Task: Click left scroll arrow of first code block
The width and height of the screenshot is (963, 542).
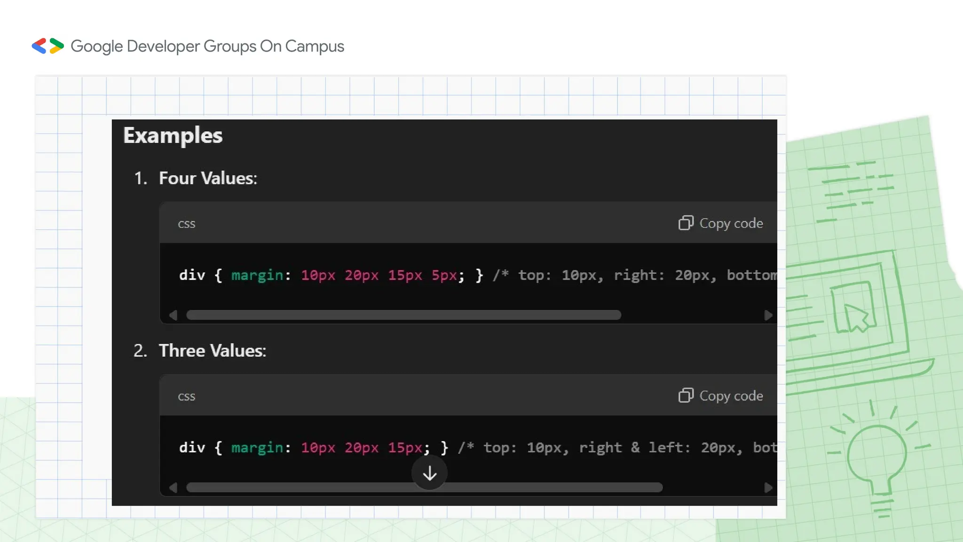Action: point(173,315)
